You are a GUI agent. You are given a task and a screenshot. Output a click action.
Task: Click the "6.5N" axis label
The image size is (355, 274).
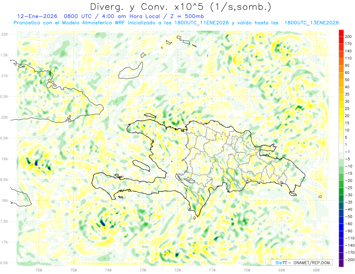click(x=4, y=263)
